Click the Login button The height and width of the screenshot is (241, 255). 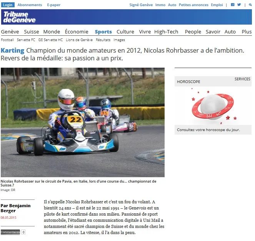point(8,5)
